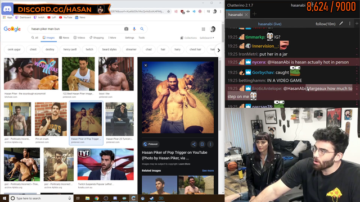Click username nycera in chat
This screenshot has height=202, width=360.
coord(259,62)
